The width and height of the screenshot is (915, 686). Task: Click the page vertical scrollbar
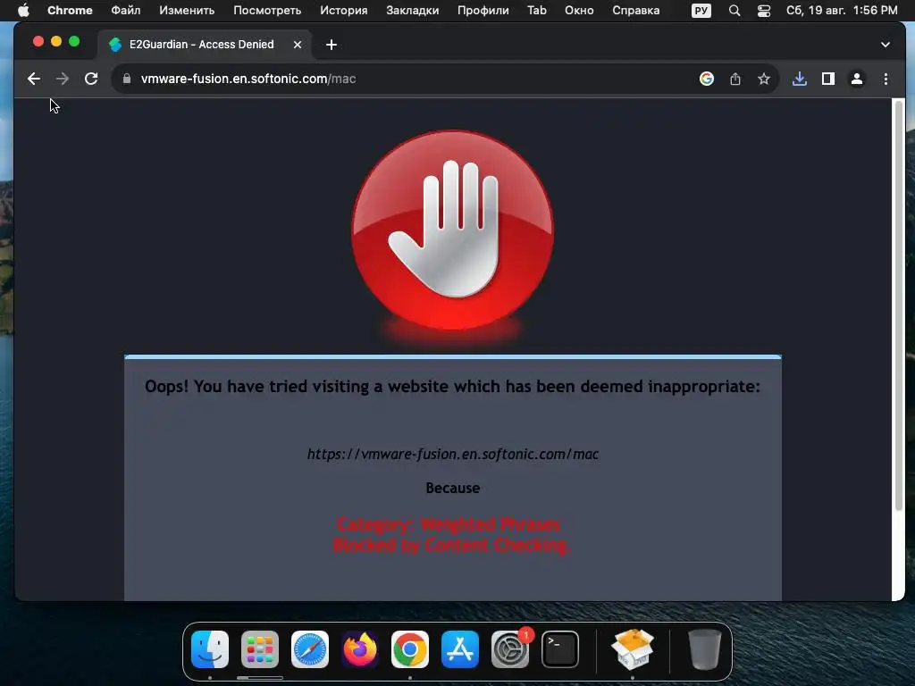click(x=899, y=306)
